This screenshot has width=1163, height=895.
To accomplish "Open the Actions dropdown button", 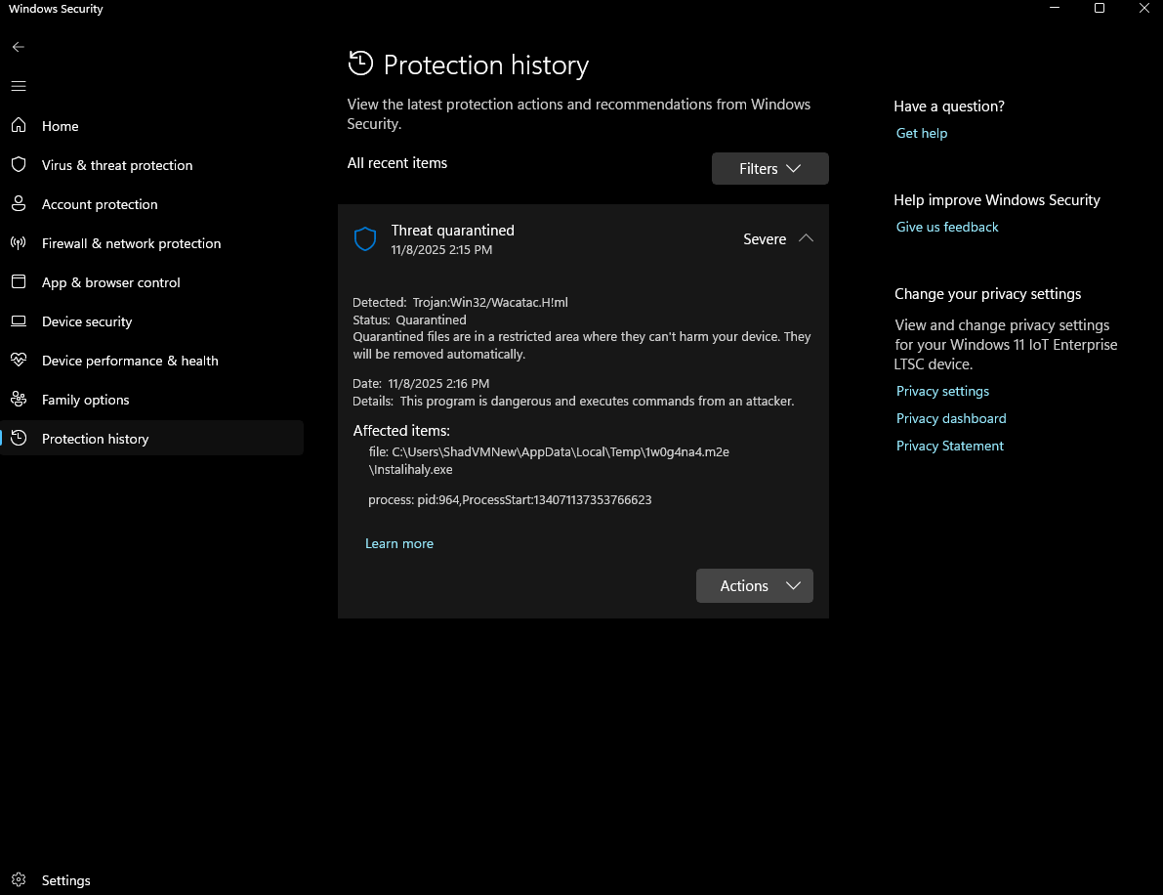I will (x=754, y=586).
